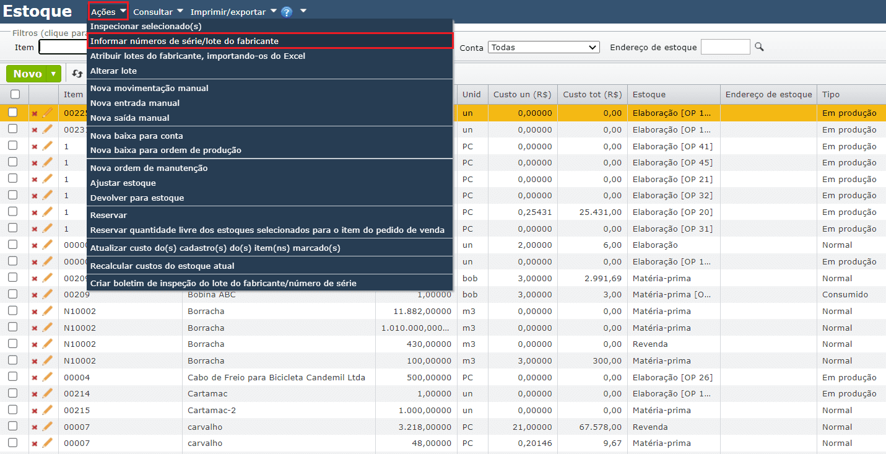Delete the Cabo de Freio row via red X
886x454 pixels.
click(x=35, y=378)
